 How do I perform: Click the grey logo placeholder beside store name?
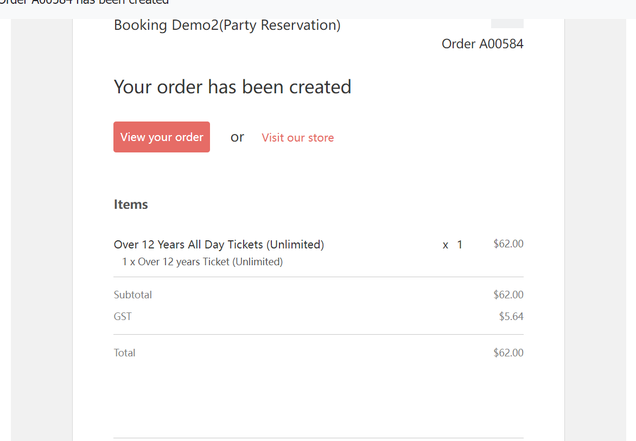(x=507, y=24)
